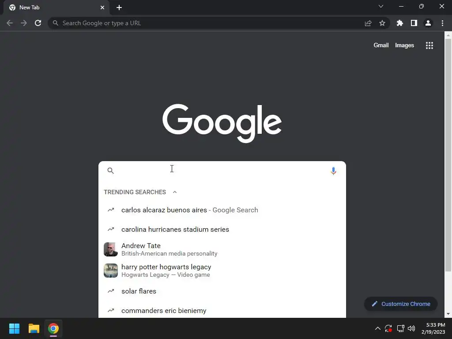Click the browser forward arrow
Viewport: 452px width, 339px height.
point(24,23)
